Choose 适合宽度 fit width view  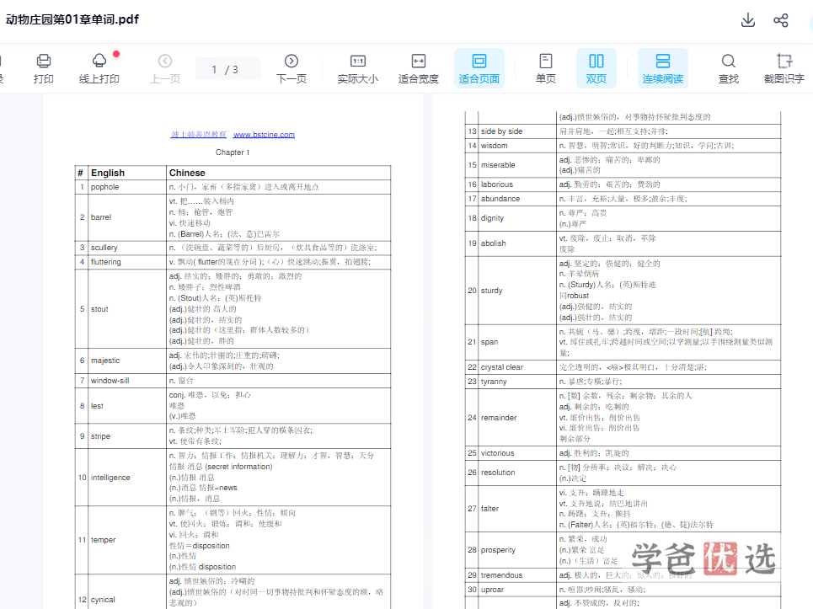419,68
